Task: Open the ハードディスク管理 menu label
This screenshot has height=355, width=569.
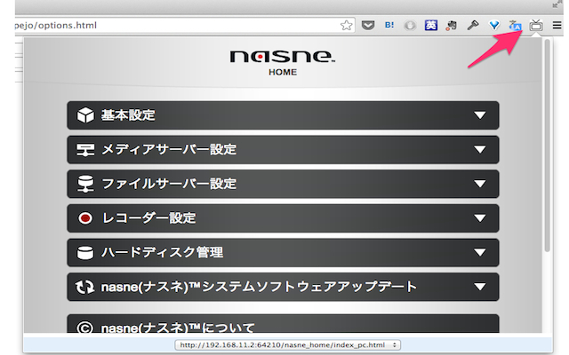Action: [x=162, y=252]
